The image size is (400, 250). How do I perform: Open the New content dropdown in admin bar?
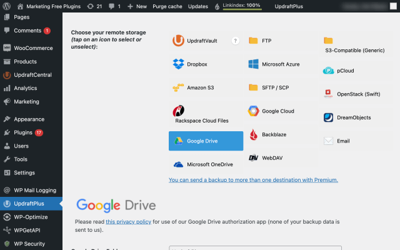[137, 6]
